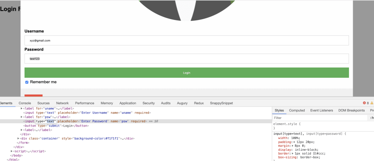
Task: Switch to the Sources tab
Action: tap(43, 103)
